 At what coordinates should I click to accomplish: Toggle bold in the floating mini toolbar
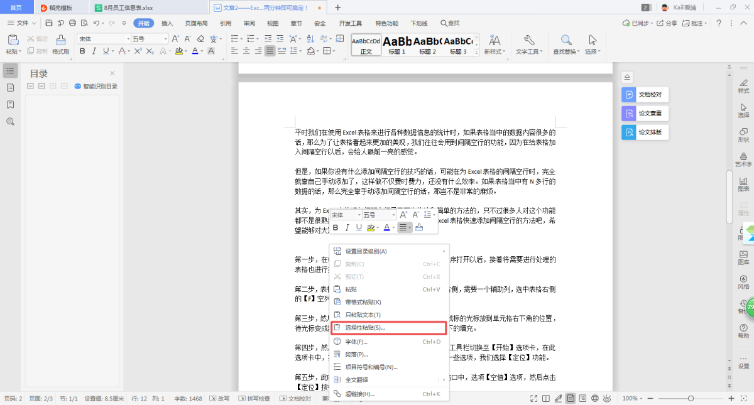click(336, 227)
